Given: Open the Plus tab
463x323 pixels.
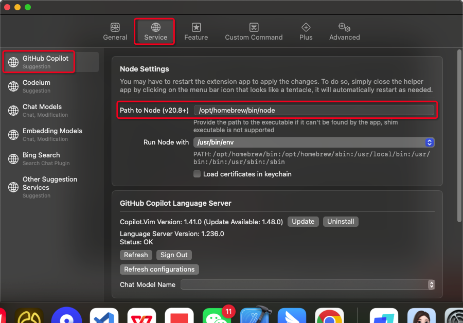Looking at the screenshot, I should pyautogui.click(x=306, y=31).
